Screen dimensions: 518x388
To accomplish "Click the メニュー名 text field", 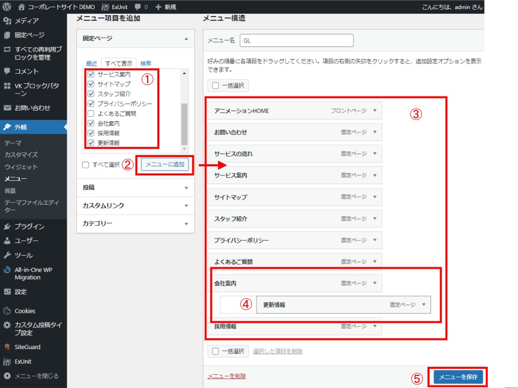I will [296, 40].
